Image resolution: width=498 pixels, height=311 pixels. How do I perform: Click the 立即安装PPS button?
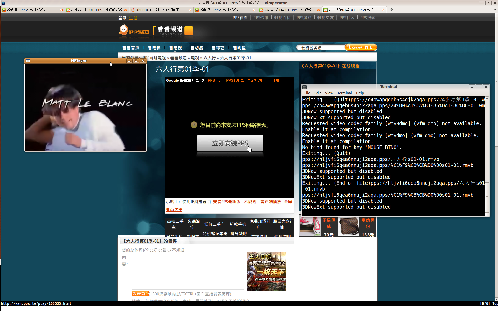pos(230,143)
